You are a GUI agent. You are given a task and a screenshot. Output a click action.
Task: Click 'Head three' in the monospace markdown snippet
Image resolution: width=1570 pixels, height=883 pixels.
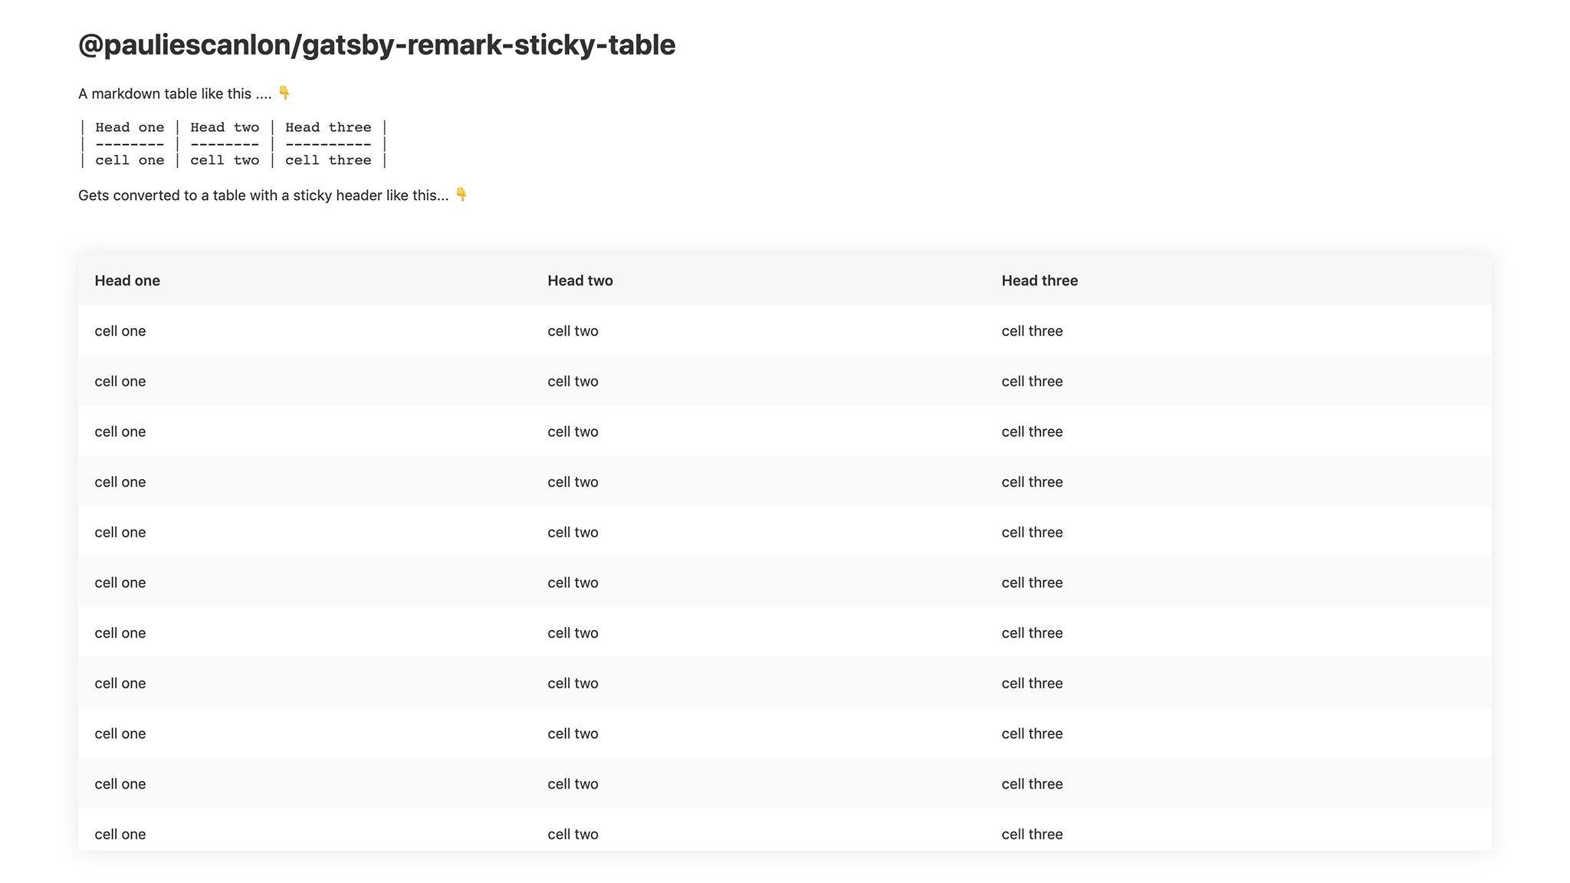[328, 127]
